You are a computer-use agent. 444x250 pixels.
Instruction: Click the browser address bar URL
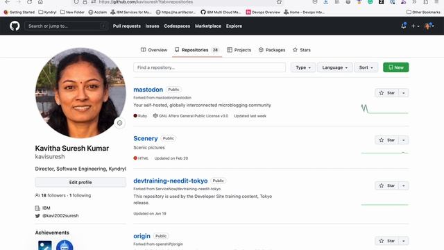pos(146,2)
